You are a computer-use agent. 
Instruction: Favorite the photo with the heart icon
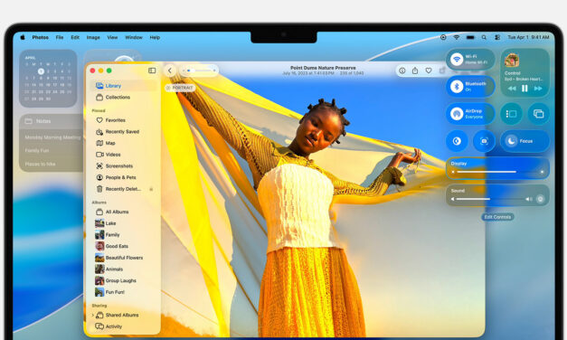[429, 71]
